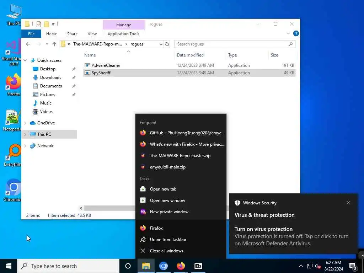Select the SpySheriff file
364x273 pixels.
point(189,73)
